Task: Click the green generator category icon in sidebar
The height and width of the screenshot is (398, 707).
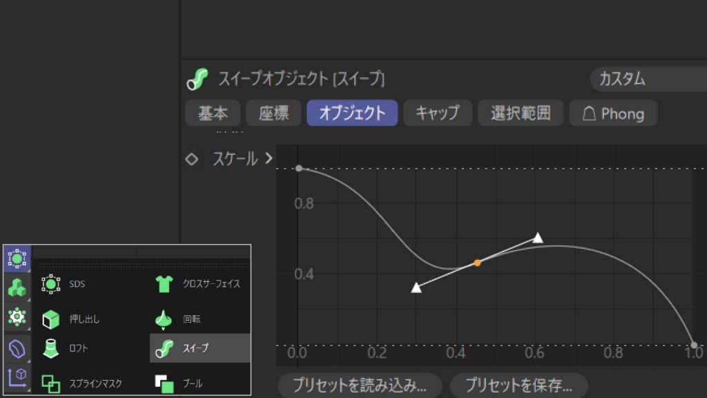Action: pyautogui.click(x=15, y=288)
